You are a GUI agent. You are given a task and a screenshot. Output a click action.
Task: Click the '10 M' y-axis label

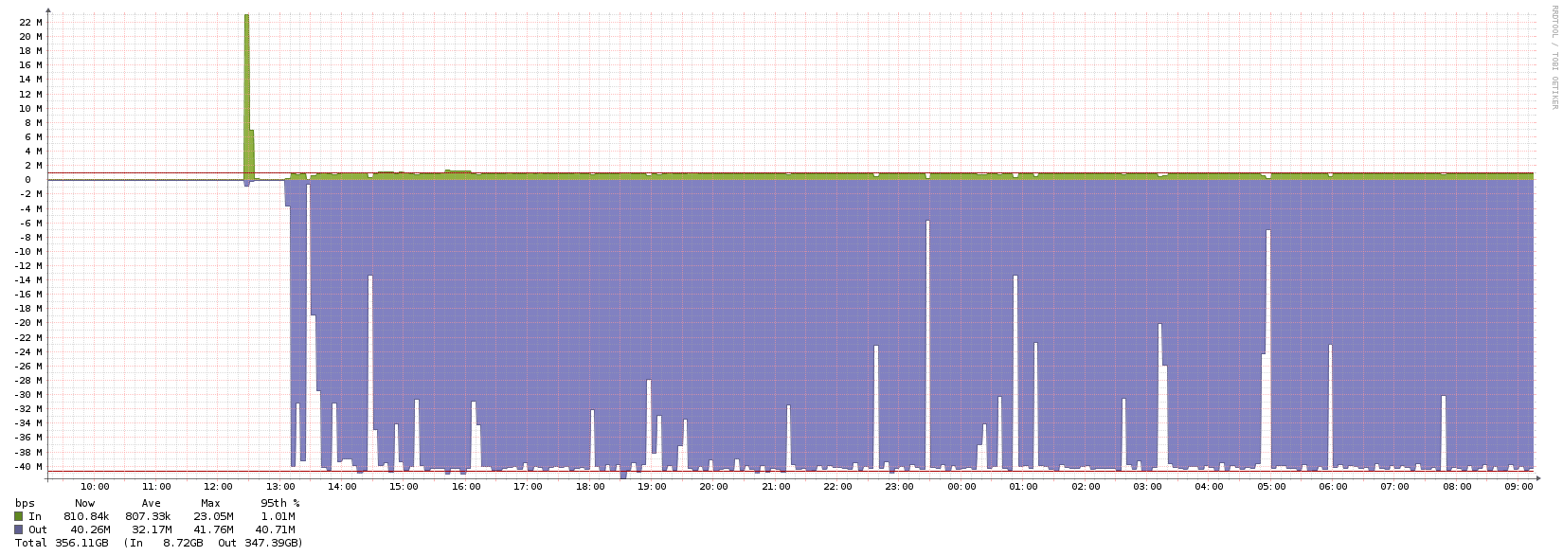tap(30, 108)
